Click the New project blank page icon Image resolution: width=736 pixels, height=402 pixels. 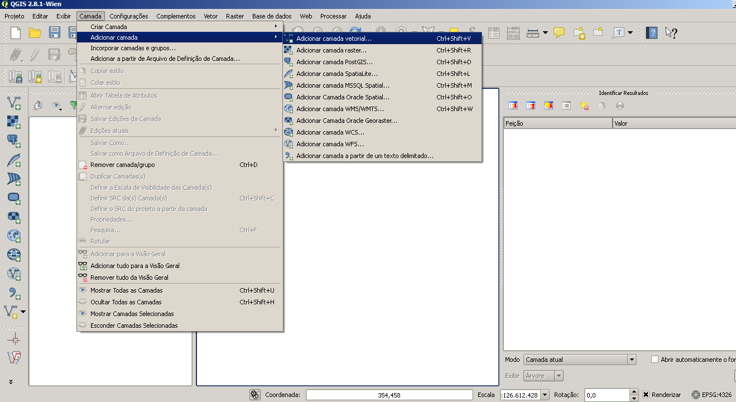pyautogui.click(x=16, y=33)
